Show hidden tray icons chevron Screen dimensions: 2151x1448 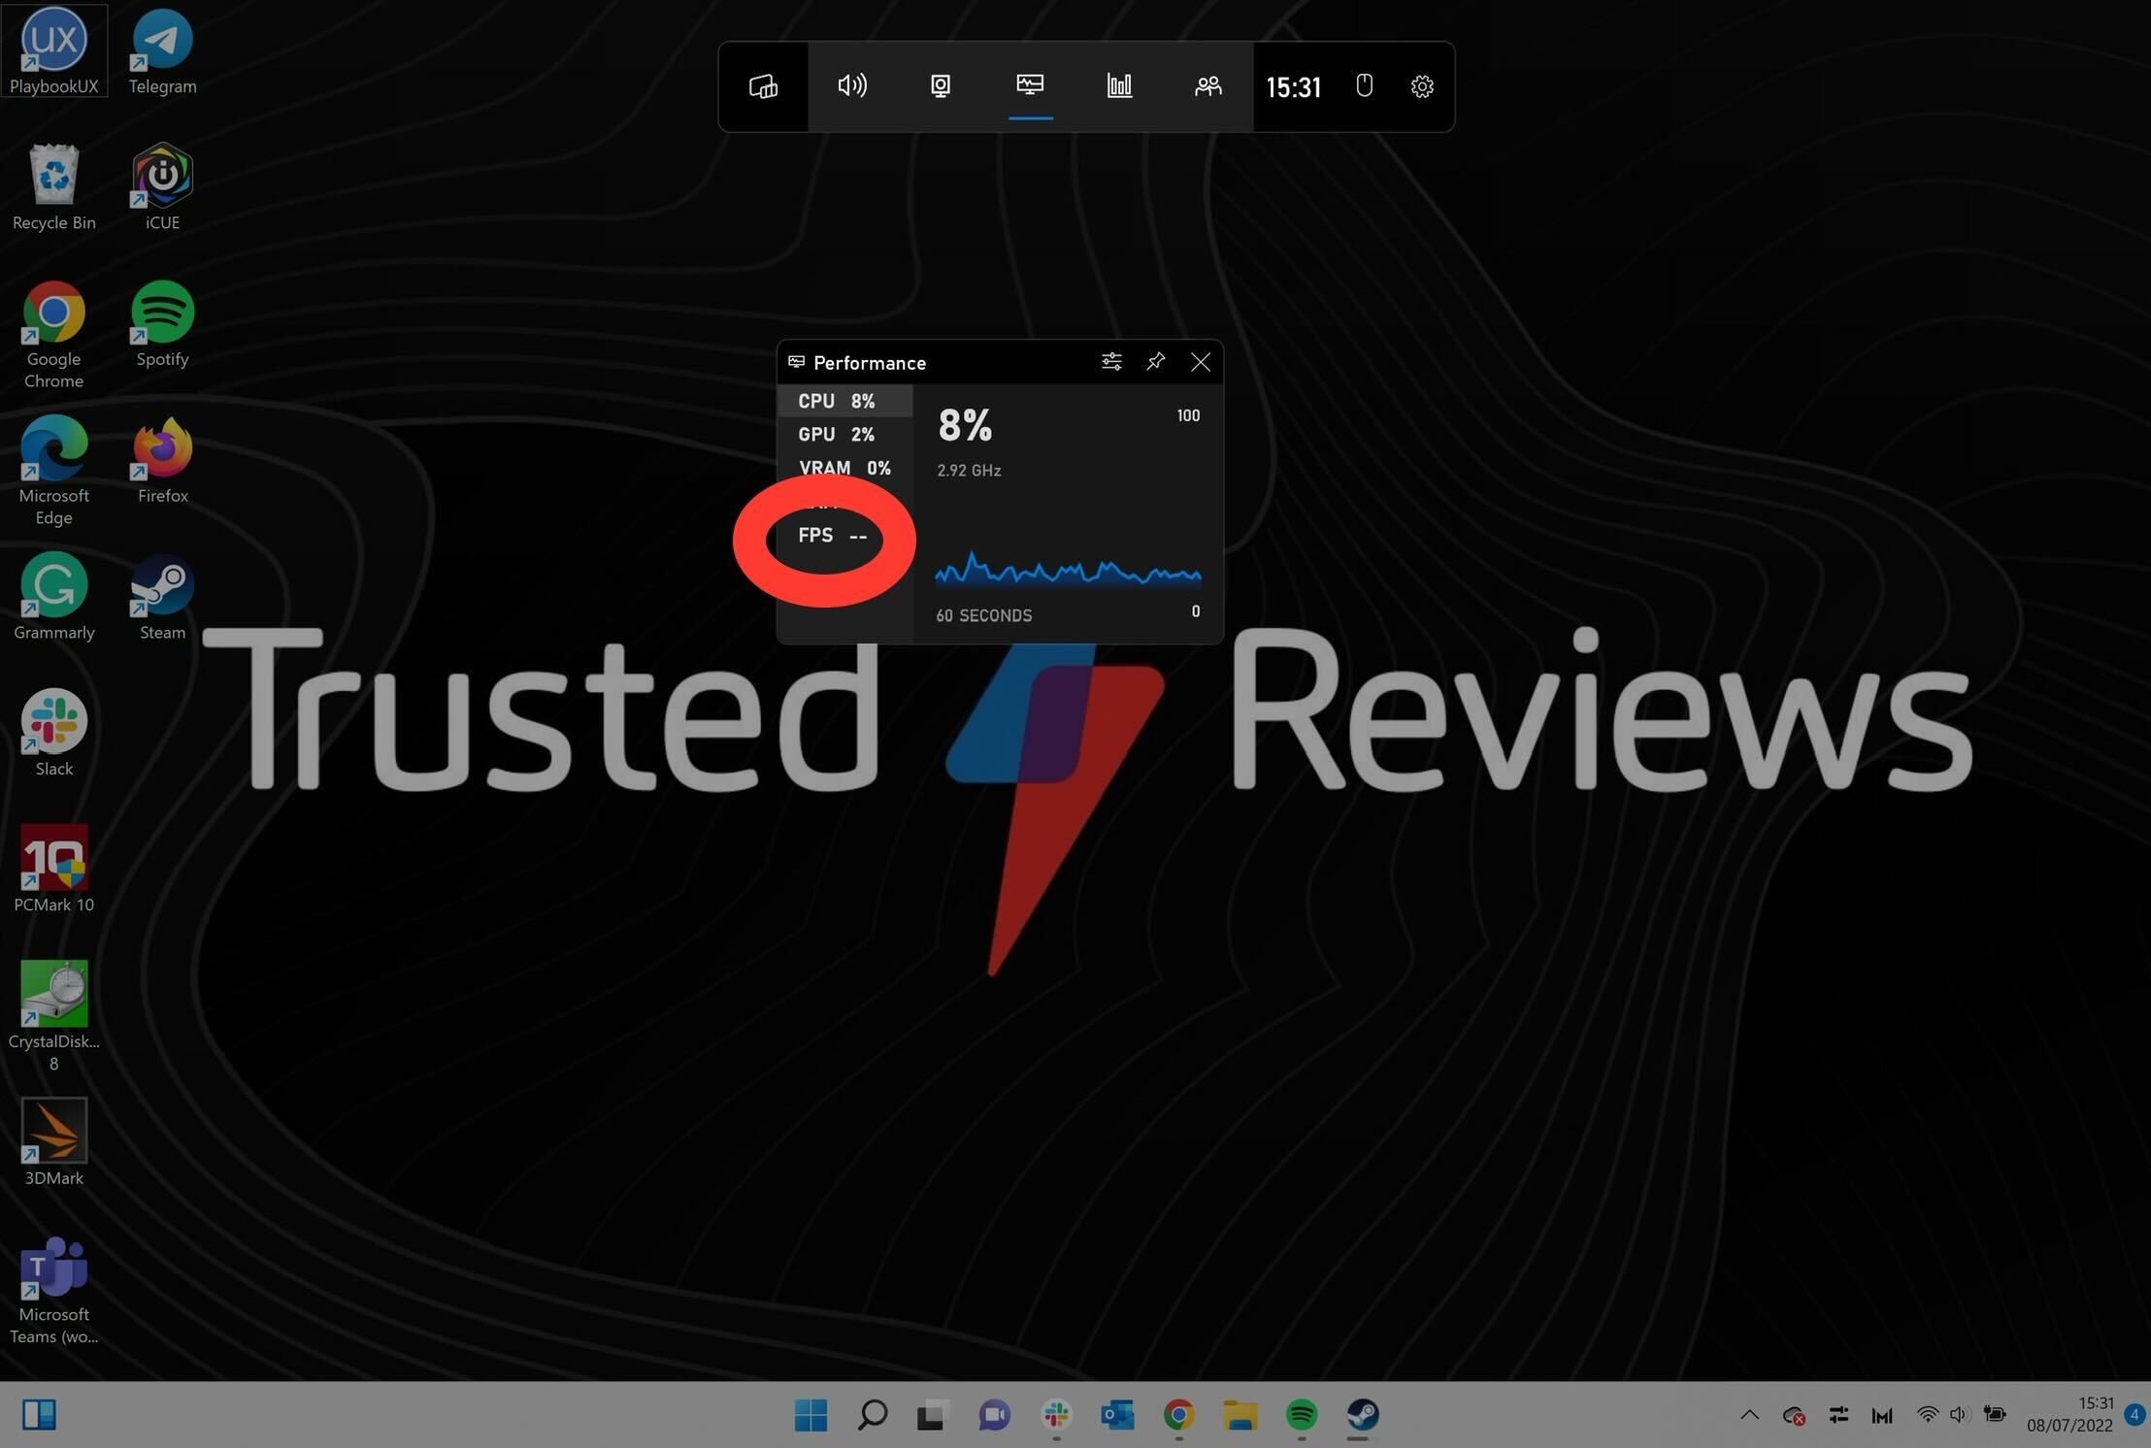(x=1749, y=1415)
